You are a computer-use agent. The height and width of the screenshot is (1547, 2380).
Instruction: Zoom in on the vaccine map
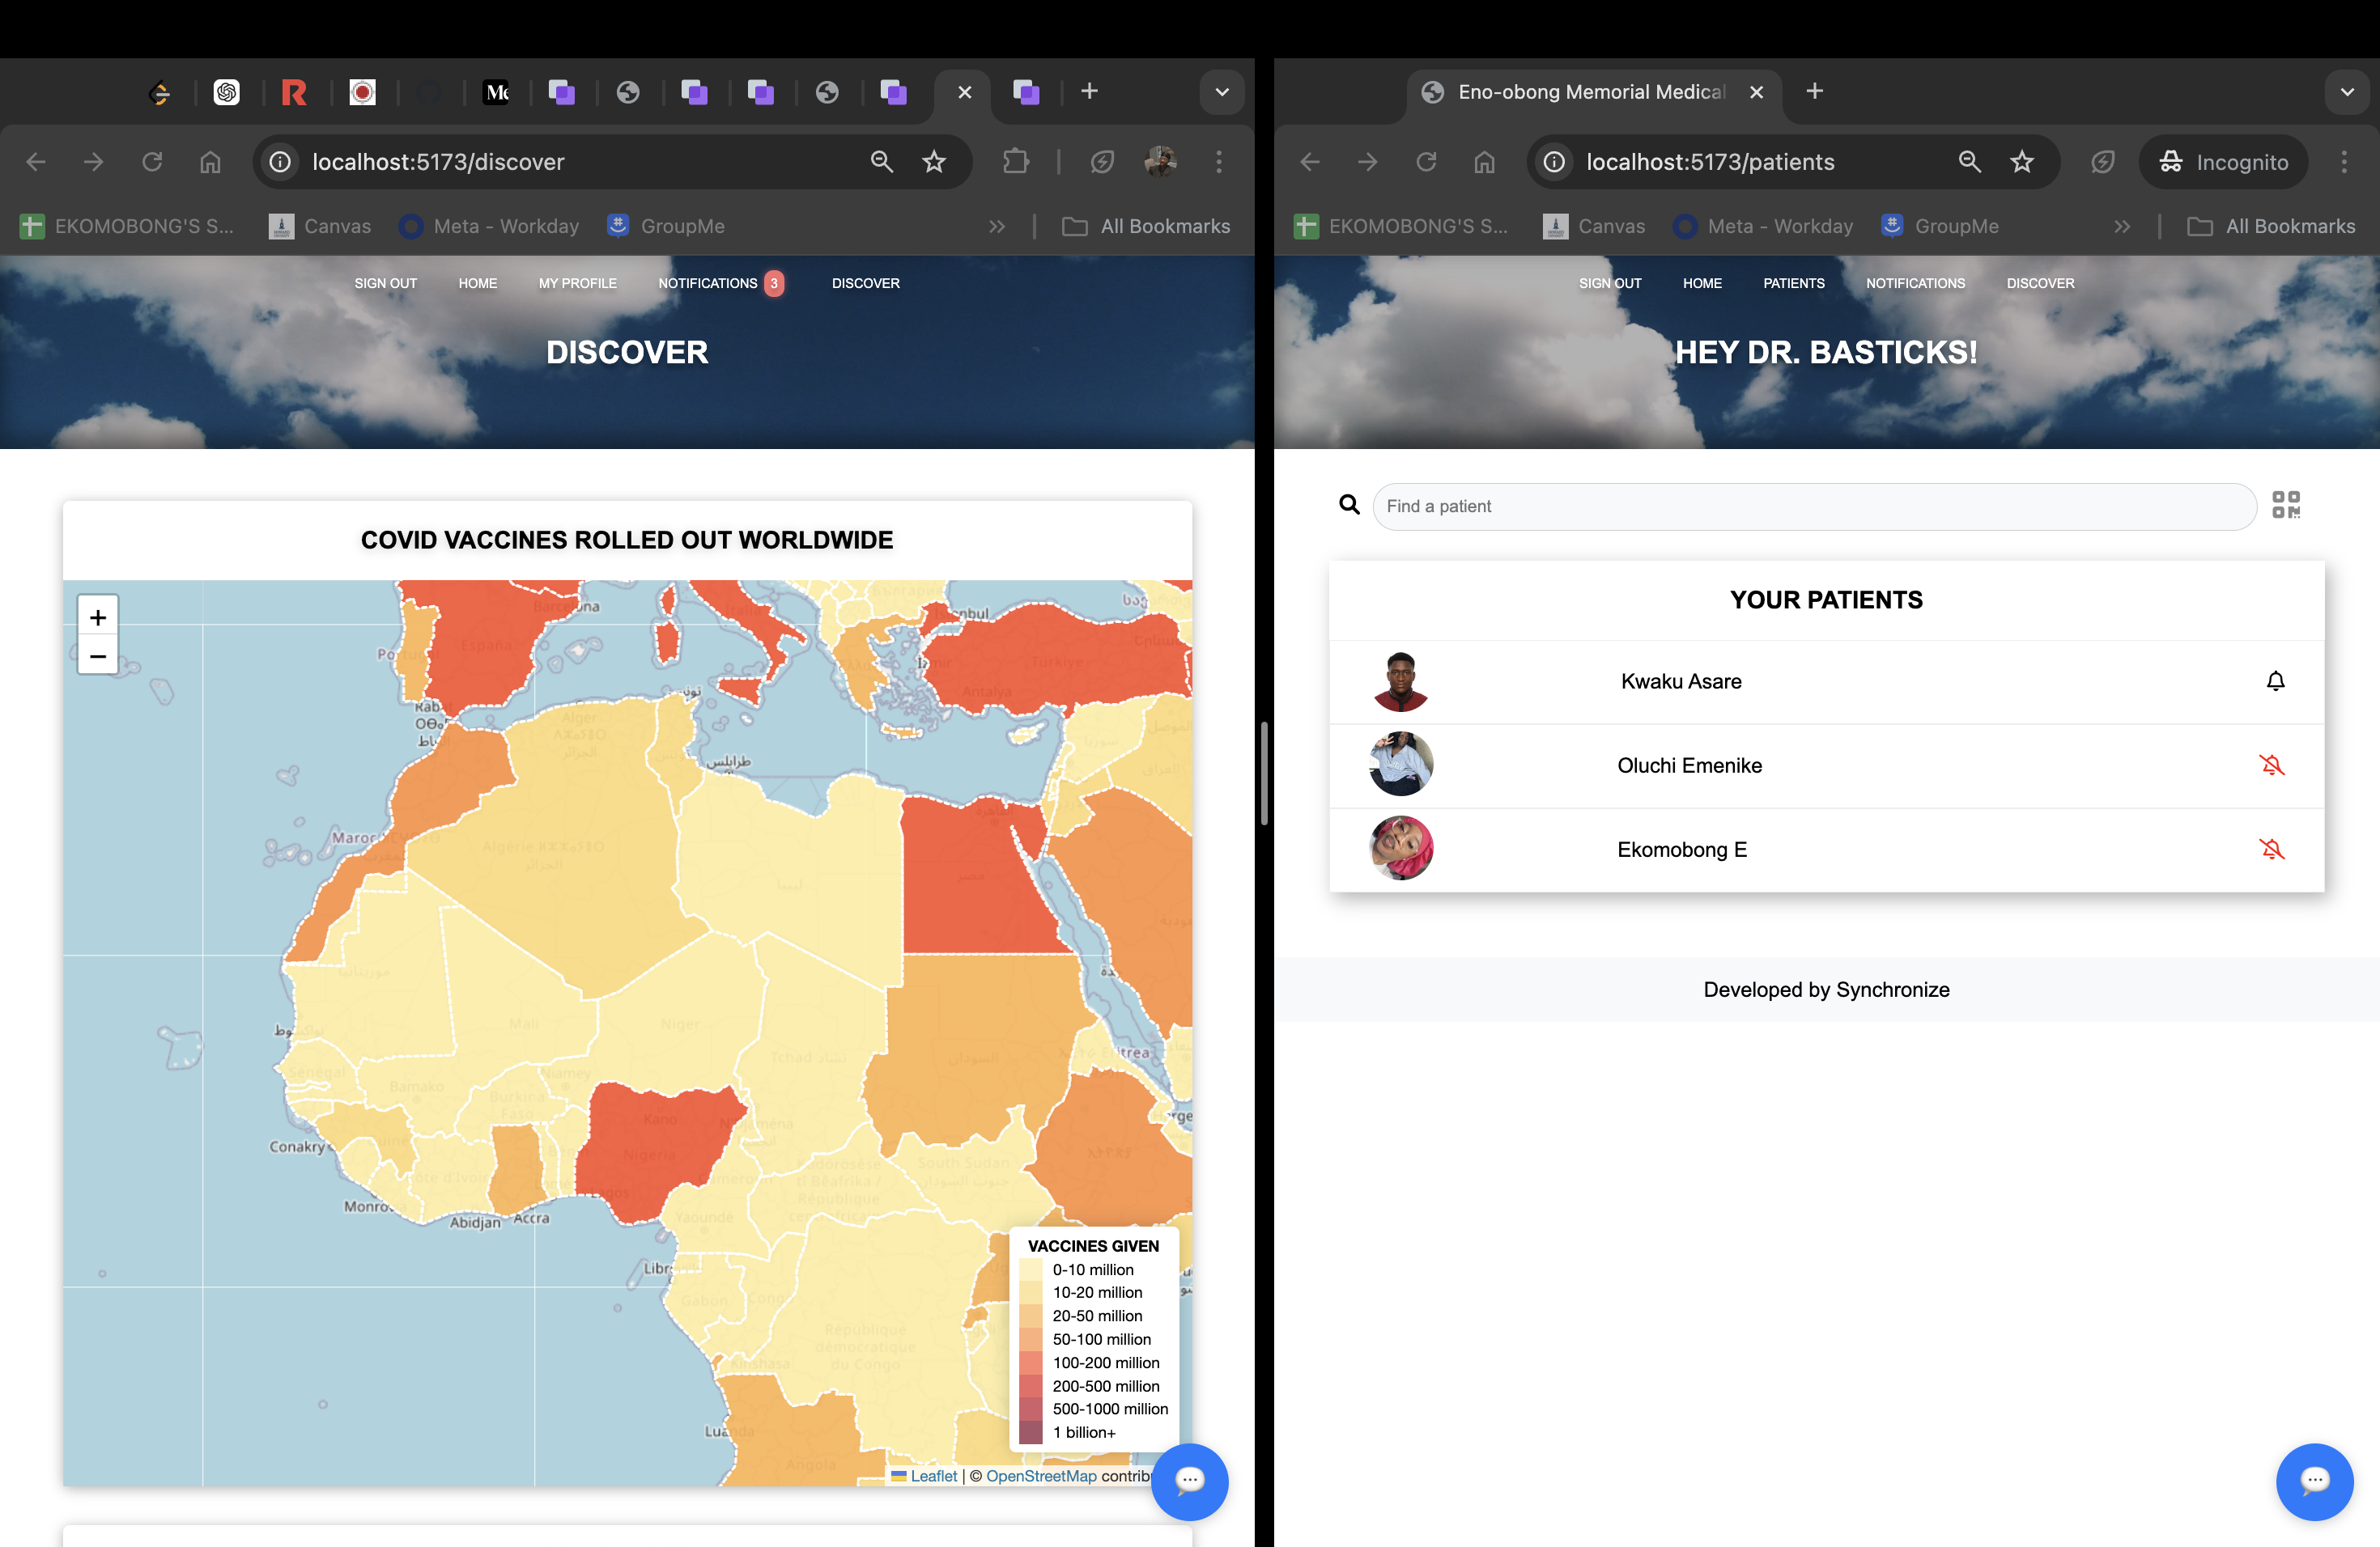tap(98, 617)
